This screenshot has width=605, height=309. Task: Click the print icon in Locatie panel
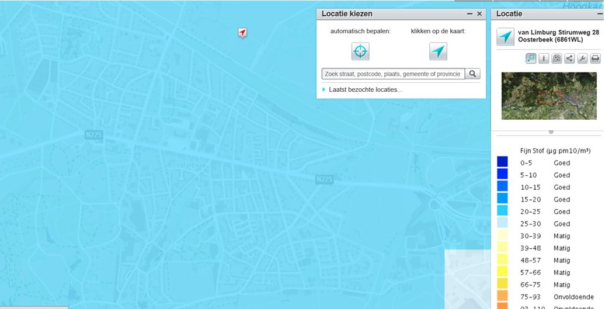[x=595, y=58]
